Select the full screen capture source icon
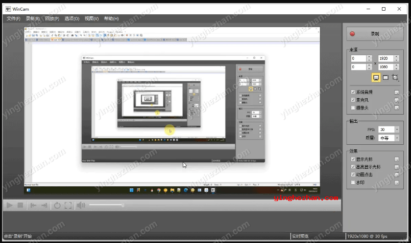 [x=376, y=77]
